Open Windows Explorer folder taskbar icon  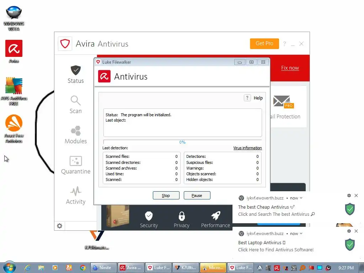click(x=41, y=268)
